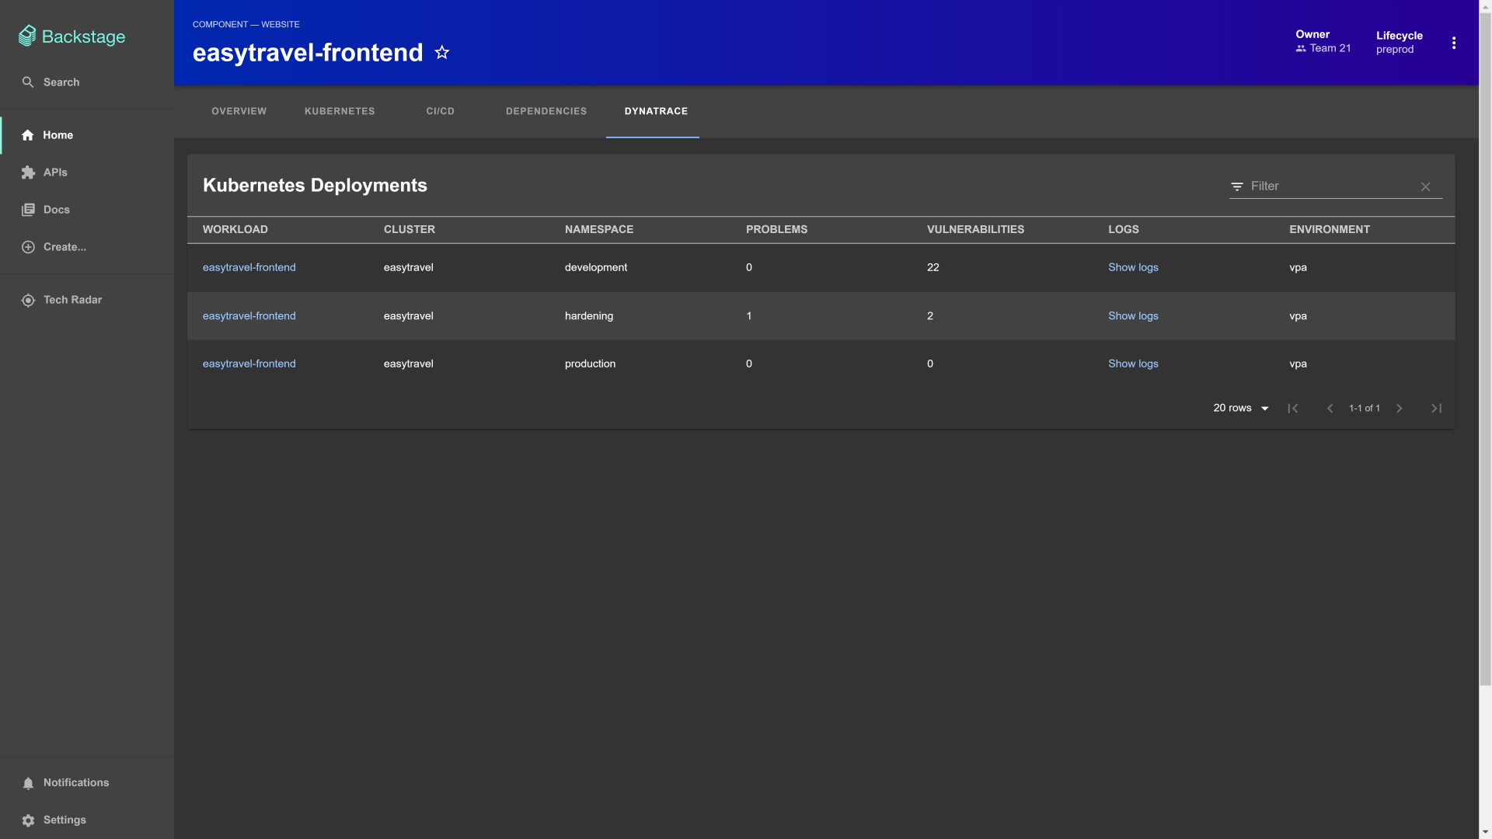Image resolution: width=1492 pixels, height=839 pixels.
Task: Open development easytravel-frontend workload link
Action: [x=249, y=267]
